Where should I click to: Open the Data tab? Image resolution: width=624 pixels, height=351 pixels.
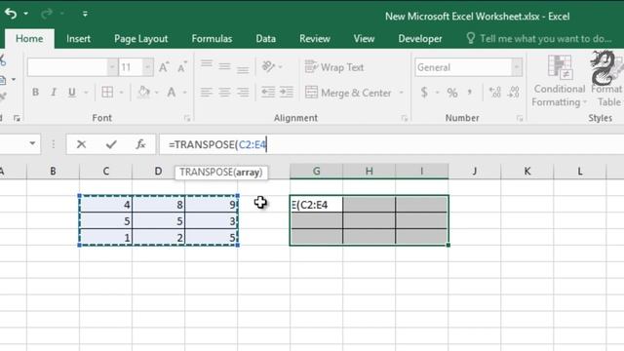(x=266, y=39)
